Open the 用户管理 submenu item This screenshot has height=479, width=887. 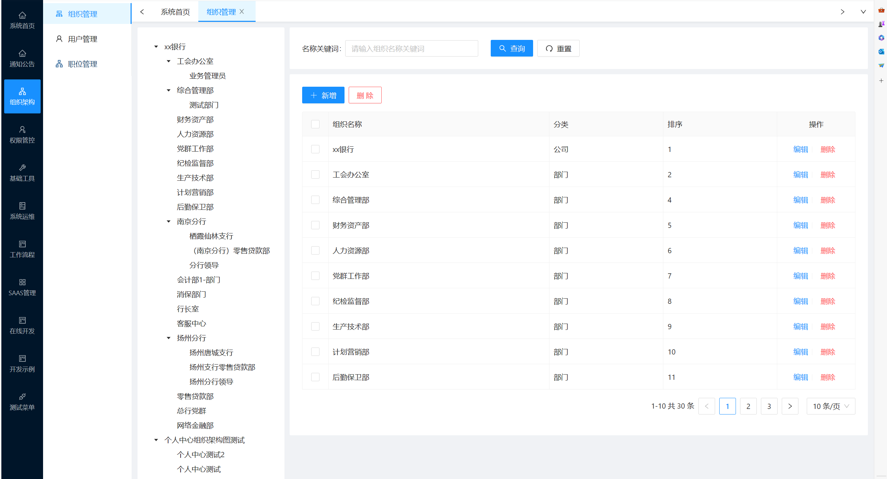(x=87, y=39)
